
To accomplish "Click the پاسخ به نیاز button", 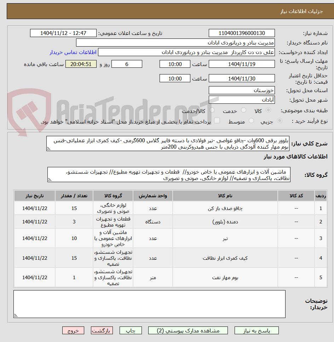I will click(257, 330).
